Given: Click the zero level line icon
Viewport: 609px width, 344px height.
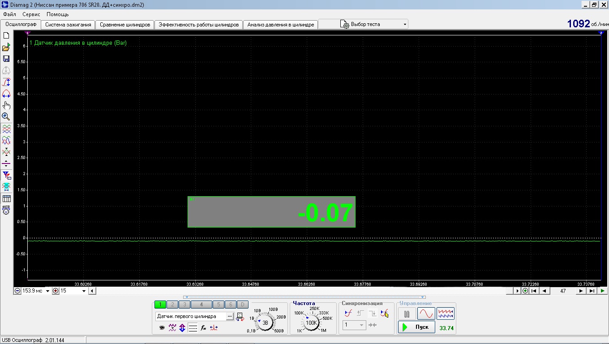Looking at the screenshot, I should [6, 163].
